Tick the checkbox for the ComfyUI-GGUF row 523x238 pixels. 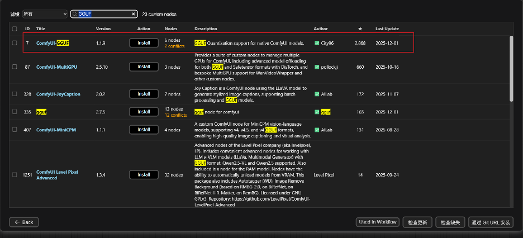click(15, 42)
